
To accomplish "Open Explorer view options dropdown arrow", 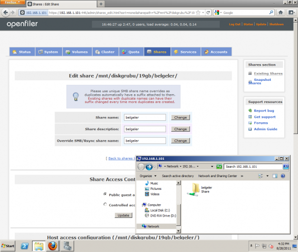I will 267,176.
